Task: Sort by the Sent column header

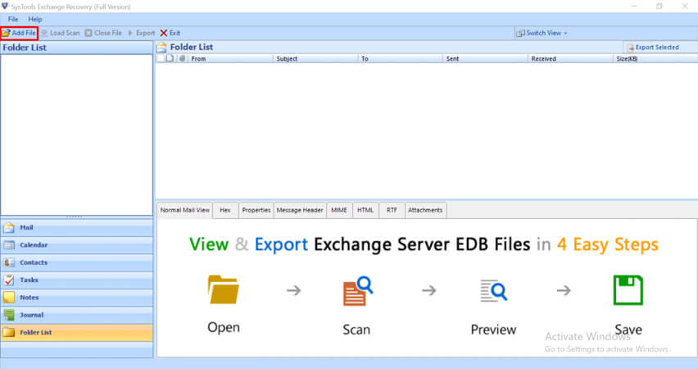Action: [x=485, y=58]
